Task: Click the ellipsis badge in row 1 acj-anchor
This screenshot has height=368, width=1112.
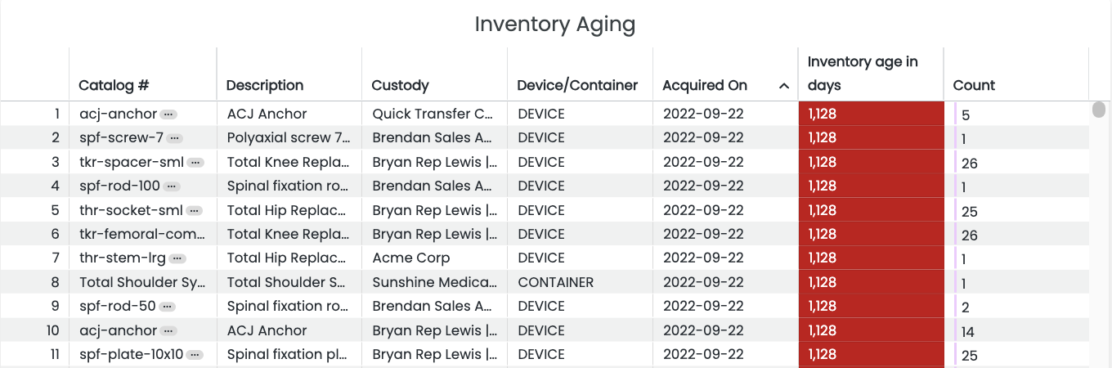Action: pyautogui.click(x=168, y=114)
